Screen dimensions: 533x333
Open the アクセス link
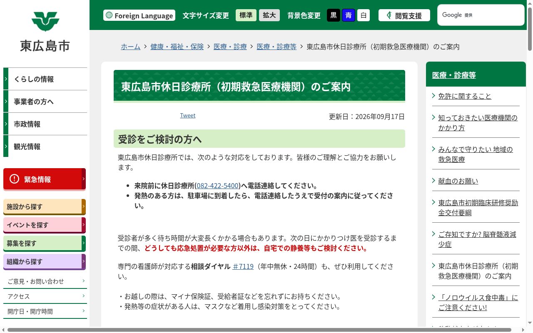tap(45, 296)
